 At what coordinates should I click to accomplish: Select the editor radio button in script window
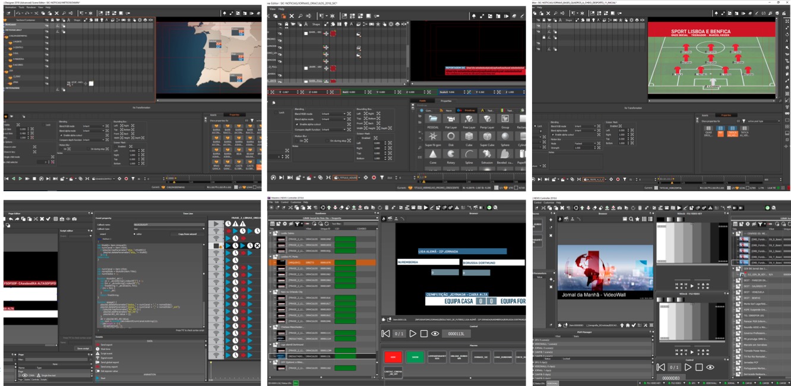tap(134, 234)
